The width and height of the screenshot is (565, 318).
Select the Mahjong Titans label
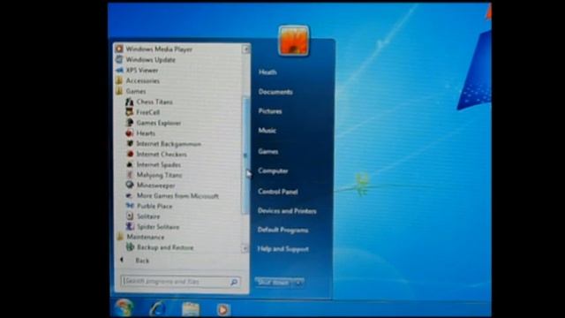click(159, 175)
